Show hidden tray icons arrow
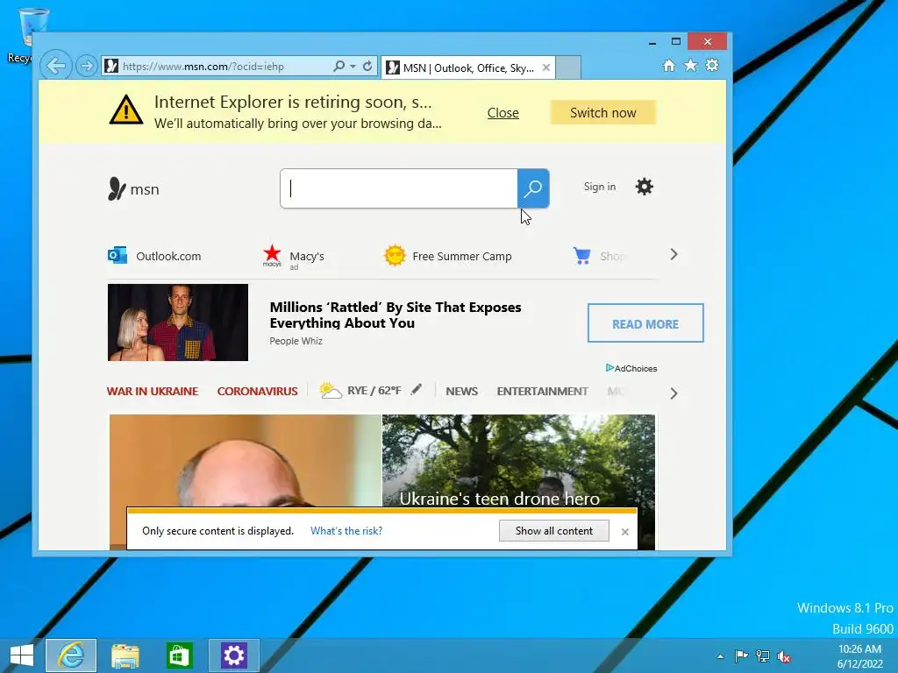898x673 pixels. 720,656
